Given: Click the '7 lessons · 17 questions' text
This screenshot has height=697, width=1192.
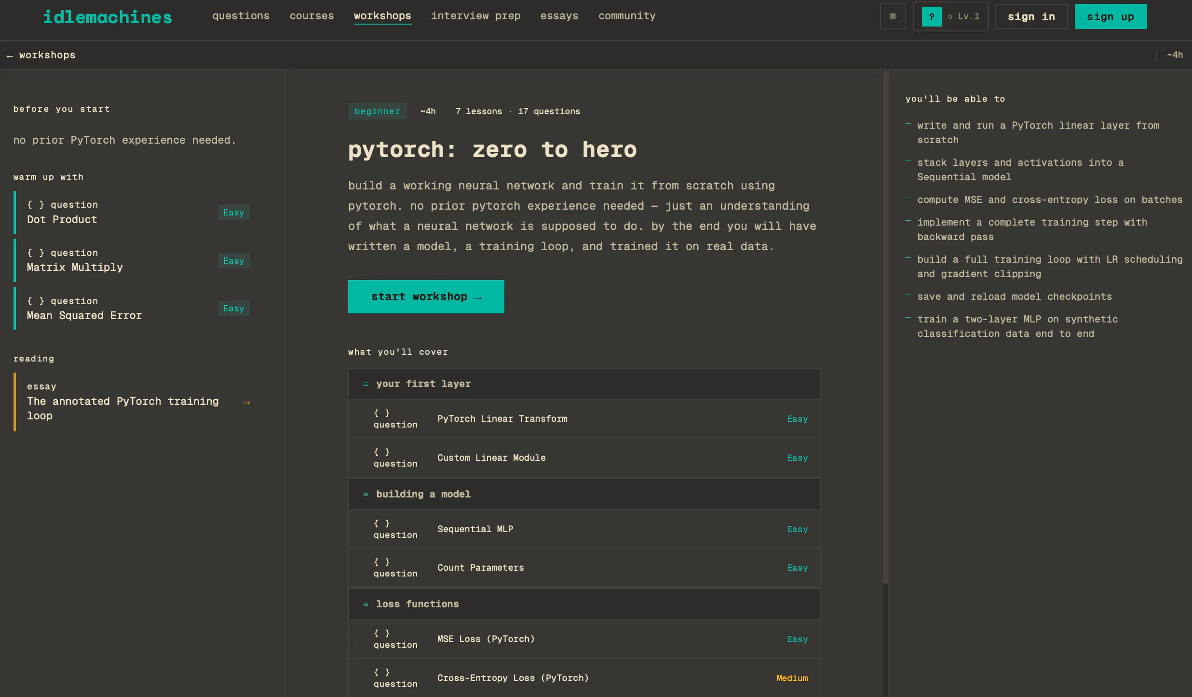Looking at the screenshot, I should 517,111.
